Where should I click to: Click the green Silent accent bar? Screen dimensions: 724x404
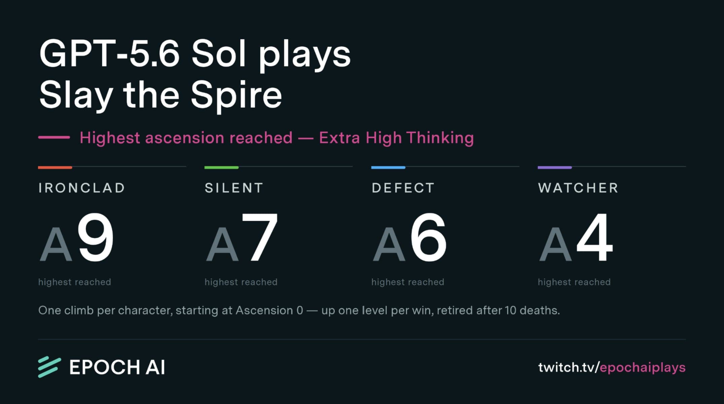click(221, 167)
